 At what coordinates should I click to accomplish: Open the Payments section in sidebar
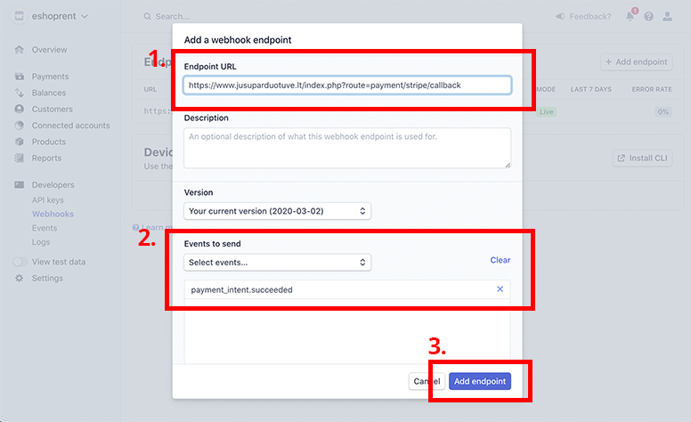click(50, 77)
